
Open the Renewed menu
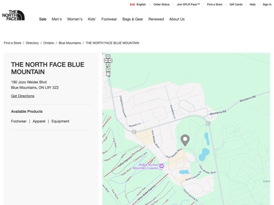(x=156, y=19)
